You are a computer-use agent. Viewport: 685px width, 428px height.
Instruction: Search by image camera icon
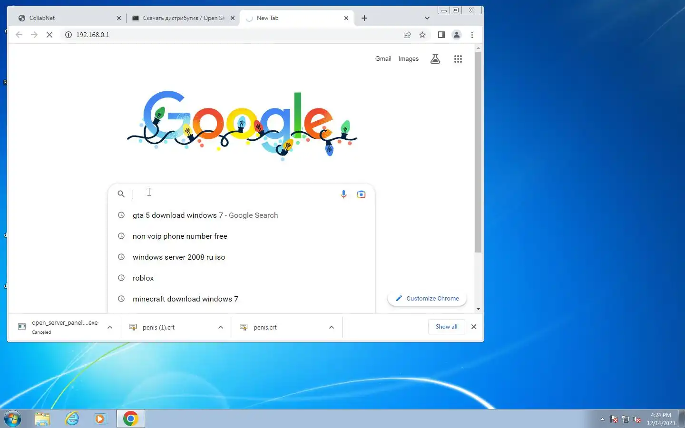click(362, 194)
